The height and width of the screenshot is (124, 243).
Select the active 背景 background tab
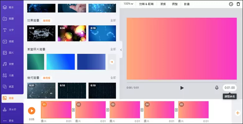[x=12, y=98]
